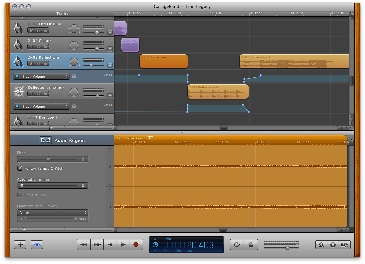
Task: Mute the 2-04 Castor track
Action: 31,47
